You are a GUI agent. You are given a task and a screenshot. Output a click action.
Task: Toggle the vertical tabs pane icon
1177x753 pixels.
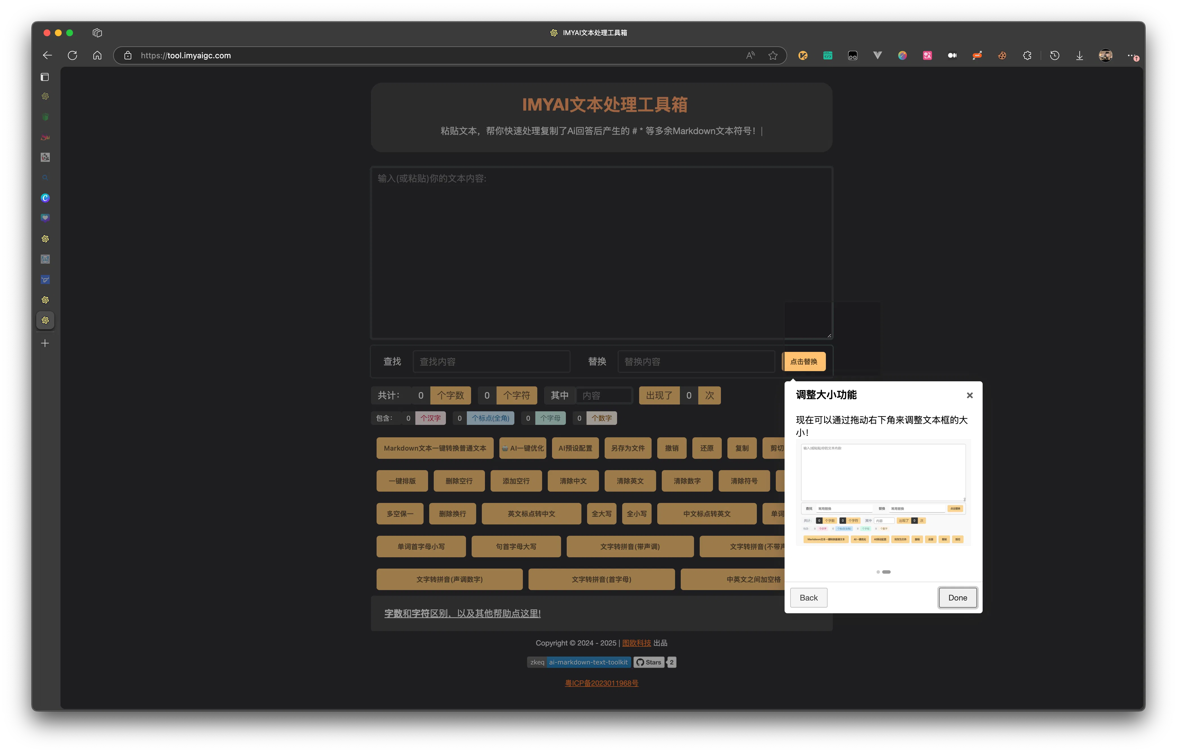pos(45,77)
